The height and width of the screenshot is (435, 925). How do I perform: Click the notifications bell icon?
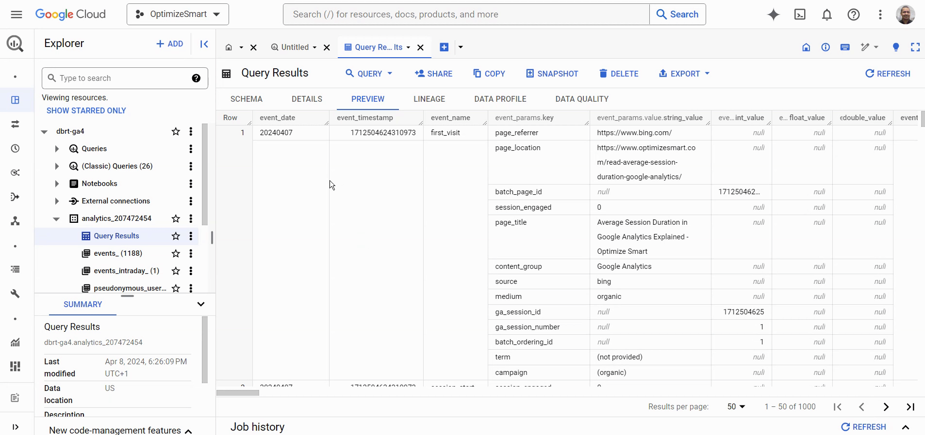827,15
